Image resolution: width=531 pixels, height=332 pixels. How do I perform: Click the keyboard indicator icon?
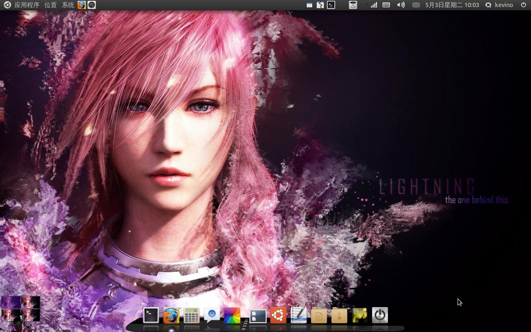tap(386, 5)
